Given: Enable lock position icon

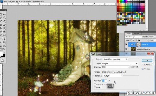Looking at the screenshot, I should 136,40.
